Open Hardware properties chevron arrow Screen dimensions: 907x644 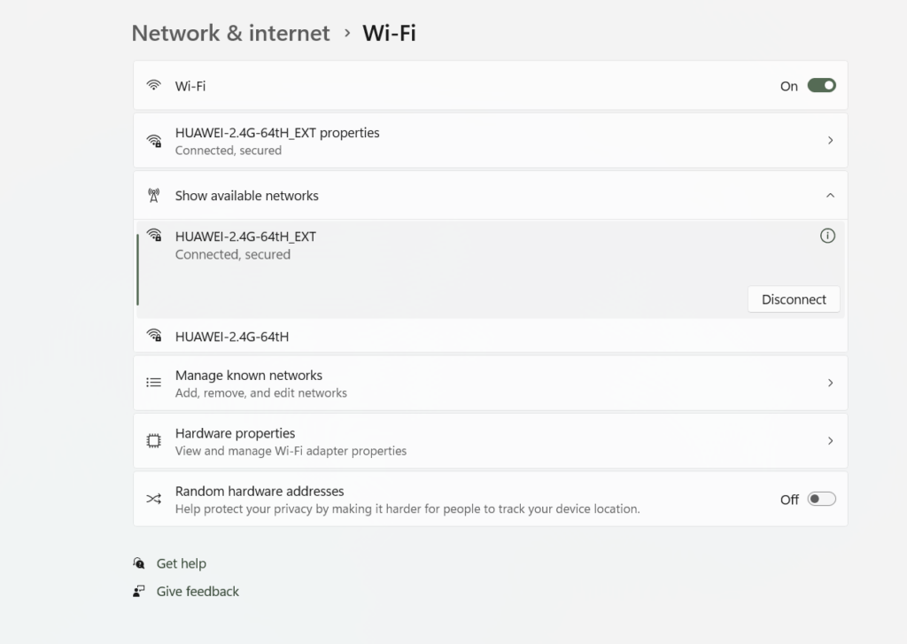830,441
